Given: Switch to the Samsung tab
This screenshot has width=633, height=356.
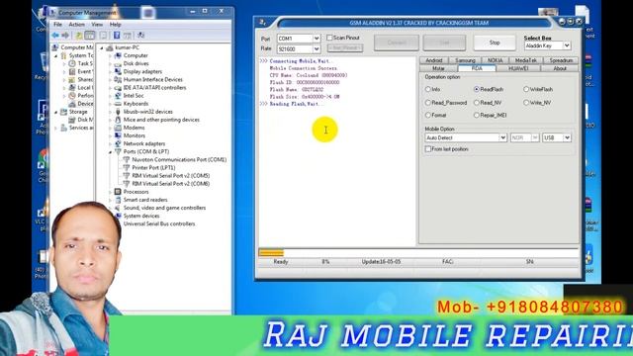Looking at the screenshot, I should click(x=465, y=60).
